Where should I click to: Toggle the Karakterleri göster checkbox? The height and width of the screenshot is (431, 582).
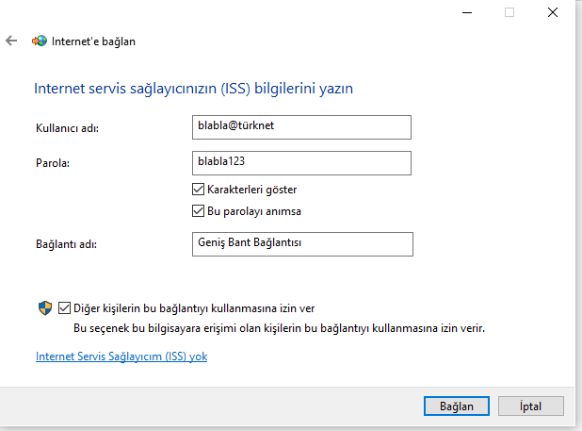point(198,190)
